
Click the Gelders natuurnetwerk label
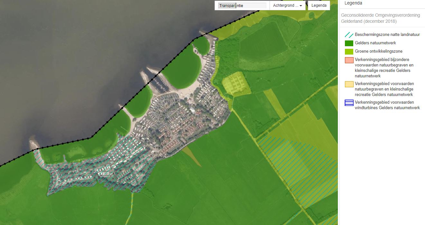coord(375,43)
